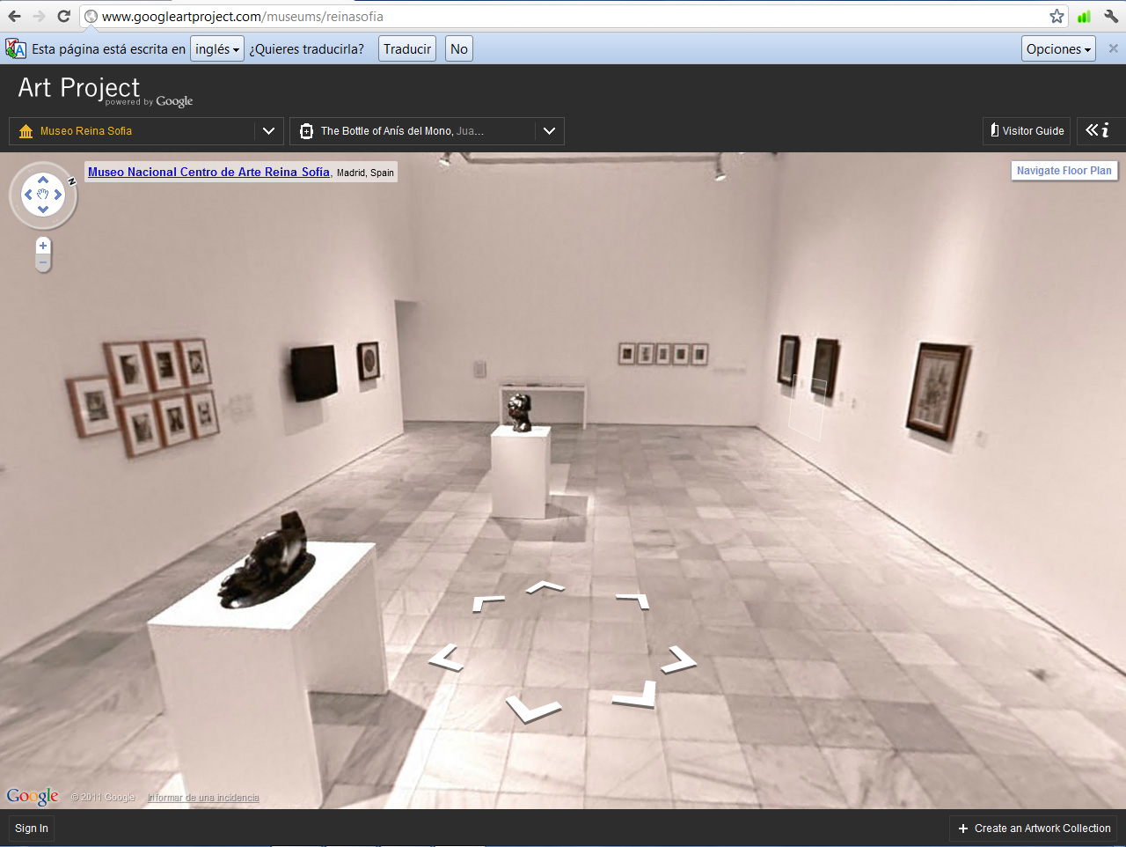
Task: Pan view down with compass down arrow
Action: 43,210
